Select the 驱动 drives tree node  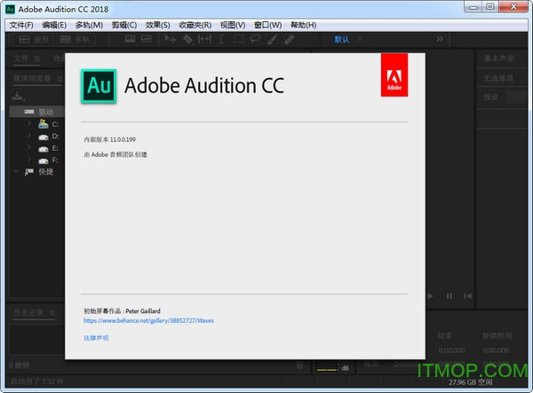[37, 112]
